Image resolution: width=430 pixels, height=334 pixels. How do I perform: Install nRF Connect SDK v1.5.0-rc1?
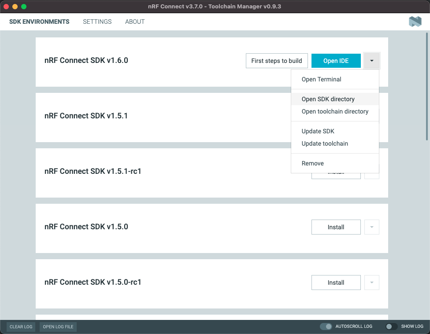click(x=336, y=283)
